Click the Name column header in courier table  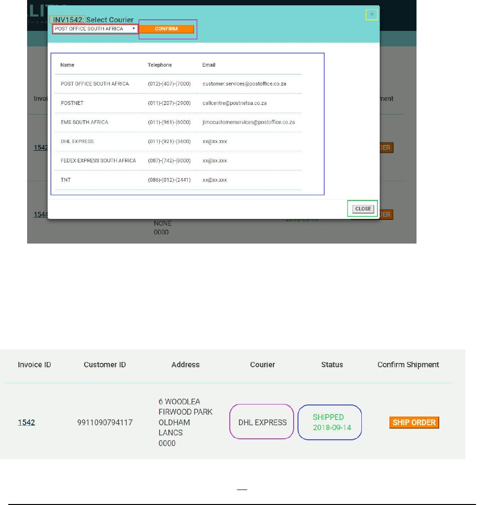(x=67, y=65)
